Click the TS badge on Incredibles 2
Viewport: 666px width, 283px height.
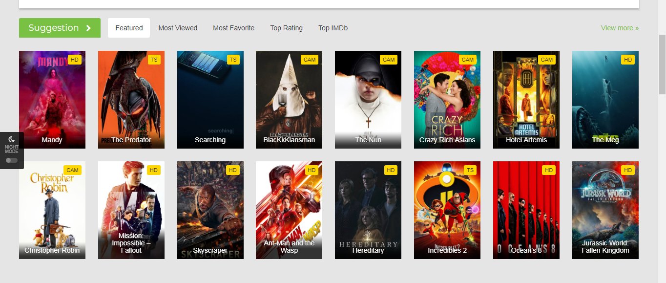tap(470, 170)
